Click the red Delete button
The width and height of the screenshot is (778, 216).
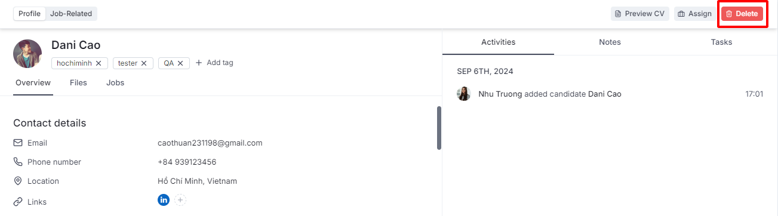[x=742, y=14]
